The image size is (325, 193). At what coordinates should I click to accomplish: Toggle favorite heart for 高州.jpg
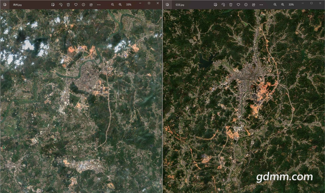pyautogui.click(x=76, y=5)
